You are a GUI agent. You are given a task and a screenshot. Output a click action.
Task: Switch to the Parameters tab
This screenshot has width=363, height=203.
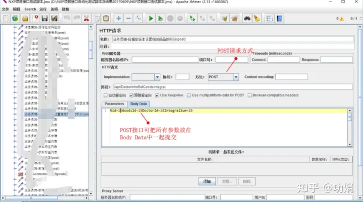pyautogui.click(x=114, y=104)
